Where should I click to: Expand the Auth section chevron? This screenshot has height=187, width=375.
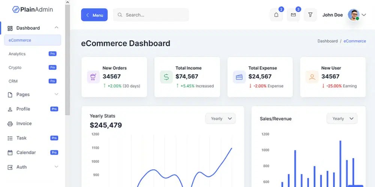(x=57, y=166)
